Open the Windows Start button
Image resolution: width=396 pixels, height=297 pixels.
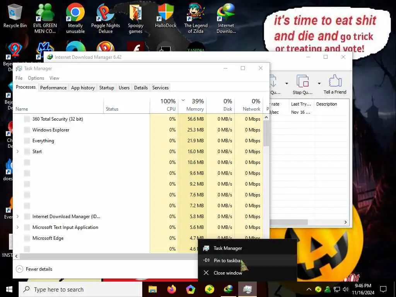tap(9, 289)
